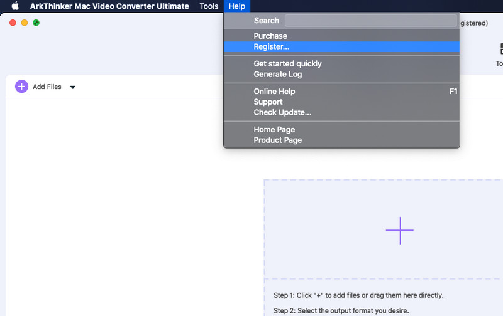Click the green fullscreen window button
Viewport: 503px width, 316px height.
pos(36,23)
